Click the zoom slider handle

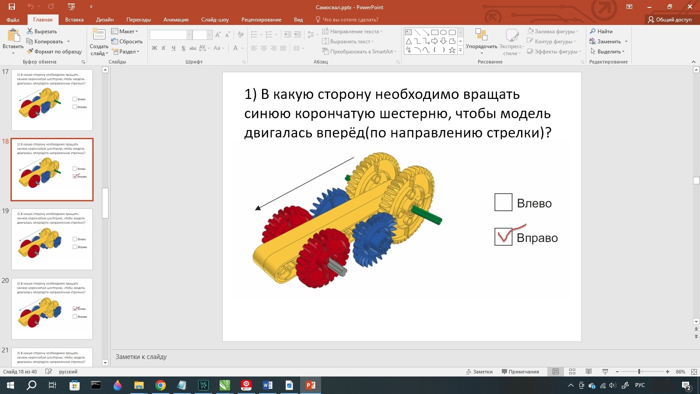tap(639, 372)
